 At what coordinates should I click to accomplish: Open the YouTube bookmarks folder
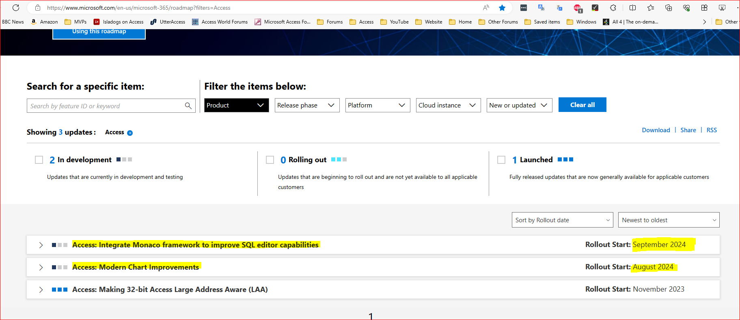point(395,22)
